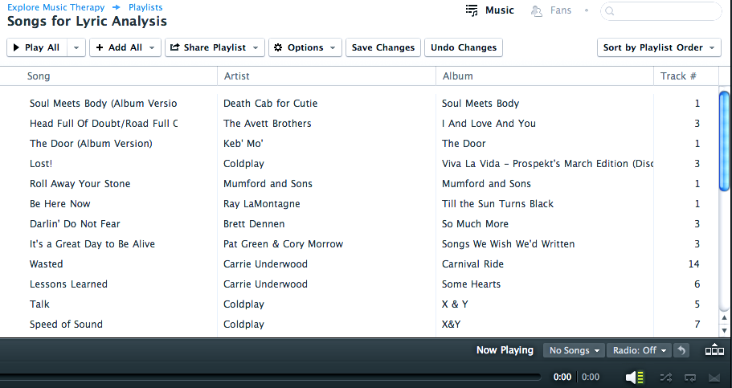Click the Save Changes button
This screenshot has height=388, width=732.
pyautogui.click(x=383, y=47)
